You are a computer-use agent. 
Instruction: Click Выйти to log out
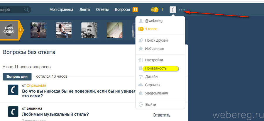(150, 104)
